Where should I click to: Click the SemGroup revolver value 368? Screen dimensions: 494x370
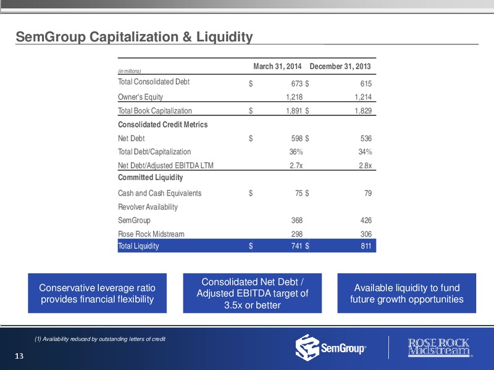click(297, 220)
